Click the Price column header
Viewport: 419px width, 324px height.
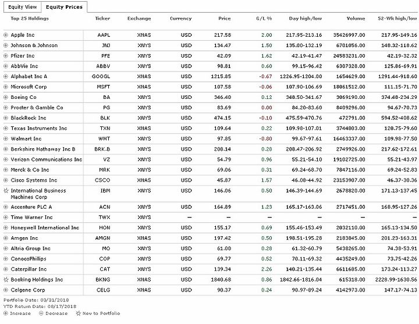(225, 19)
